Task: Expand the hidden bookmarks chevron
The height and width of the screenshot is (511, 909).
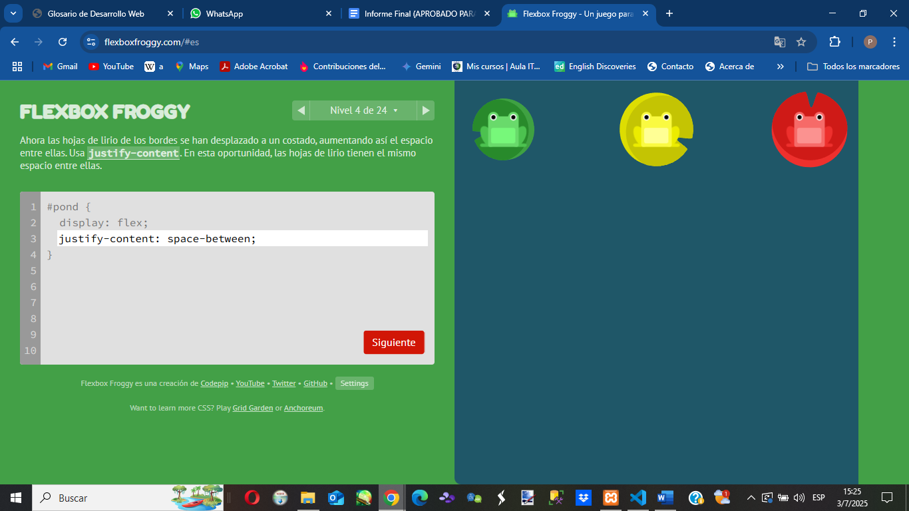Action: (781, 67)
